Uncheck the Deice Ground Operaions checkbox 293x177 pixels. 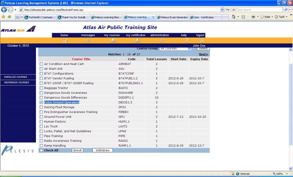[41, 102]
